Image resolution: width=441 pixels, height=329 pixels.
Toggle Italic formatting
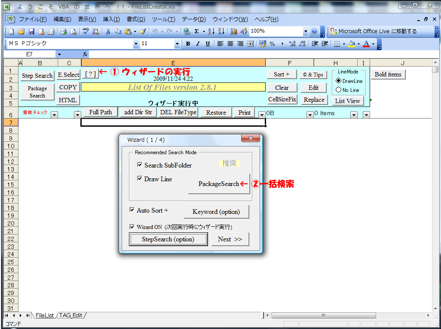[198, 44]
